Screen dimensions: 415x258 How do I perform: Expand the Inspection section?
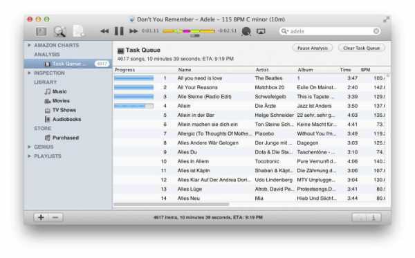[x=29, y=73]
